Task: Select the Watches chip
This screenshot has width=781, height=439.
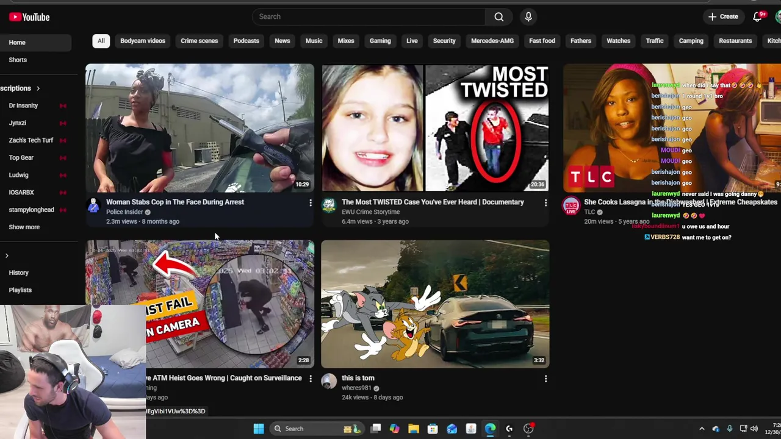Action: coord(618,41)
